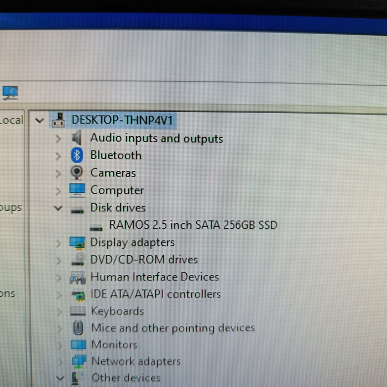
Task: Click the Bluetooth icon in device tree
Action: [77, 155]
